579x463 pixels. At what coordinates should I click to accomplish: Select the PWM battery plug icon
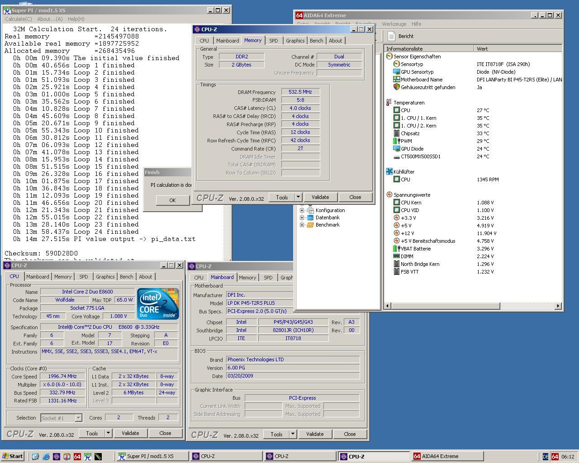[x=396, y=141]
